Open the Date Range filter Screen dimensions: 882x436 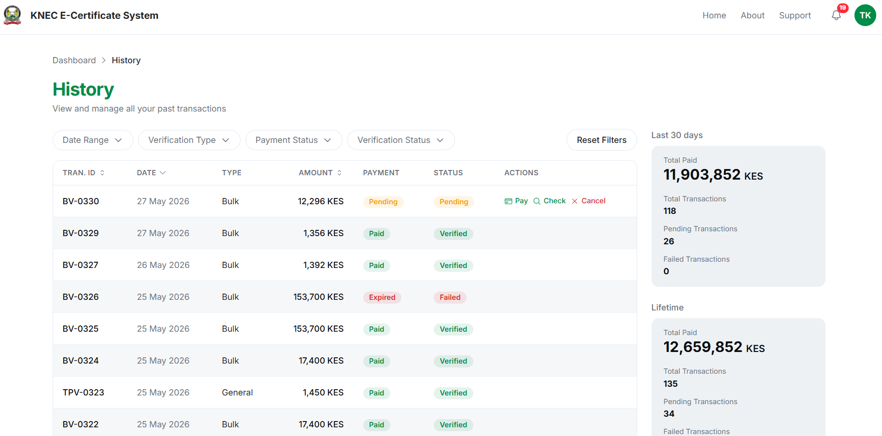pyautogui.click(x=93, y=140)
